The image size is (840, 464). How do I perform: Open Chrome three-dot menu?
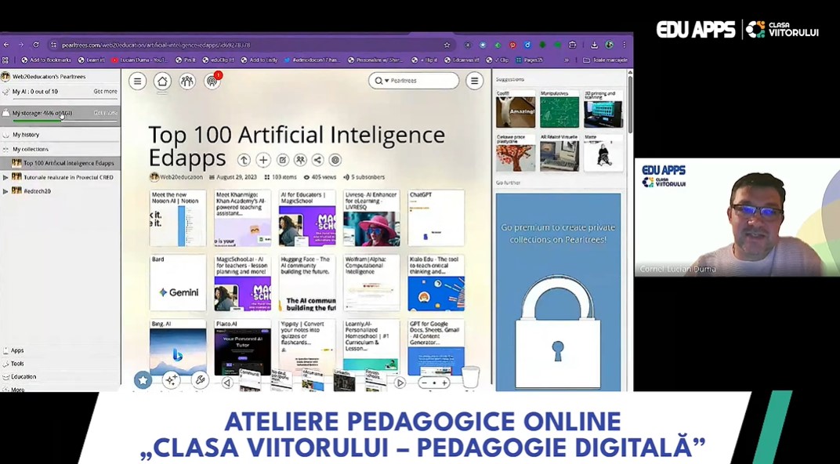[x=624, y=45]
